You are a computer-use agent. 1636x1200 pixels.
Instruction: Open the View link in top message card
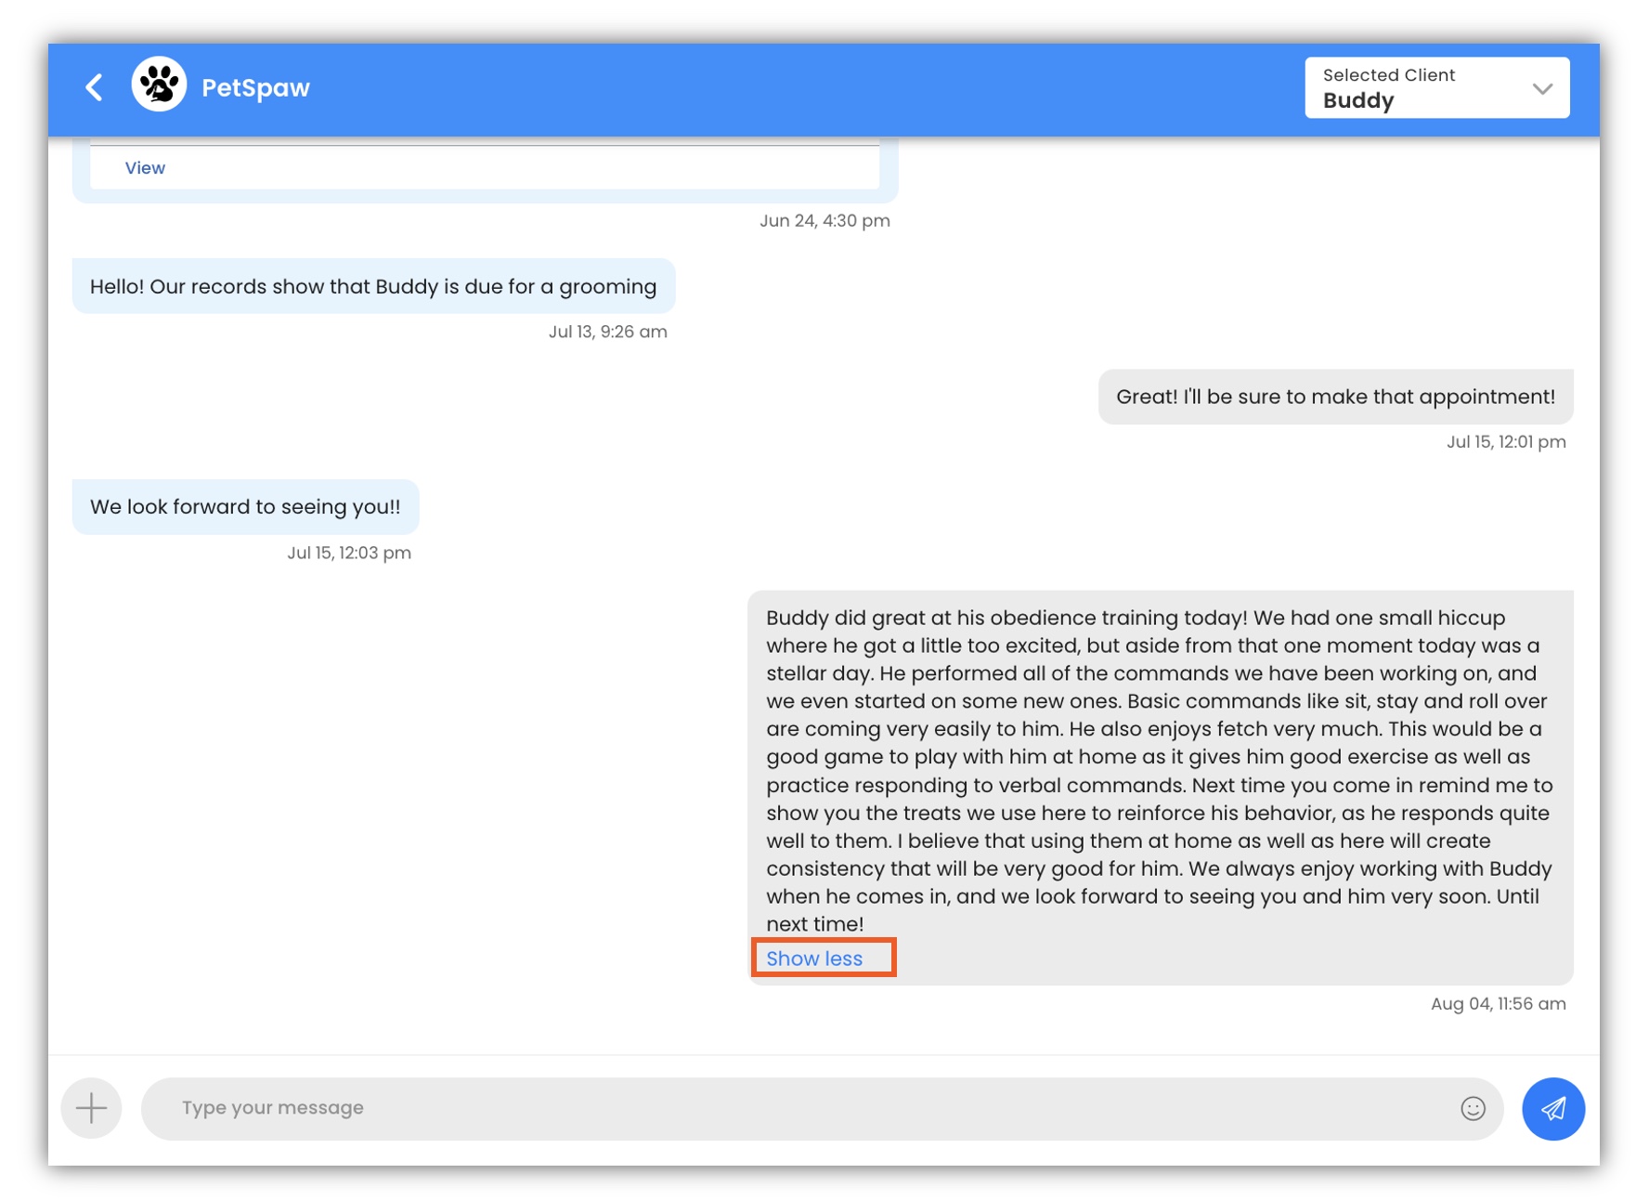coord(145,168)
